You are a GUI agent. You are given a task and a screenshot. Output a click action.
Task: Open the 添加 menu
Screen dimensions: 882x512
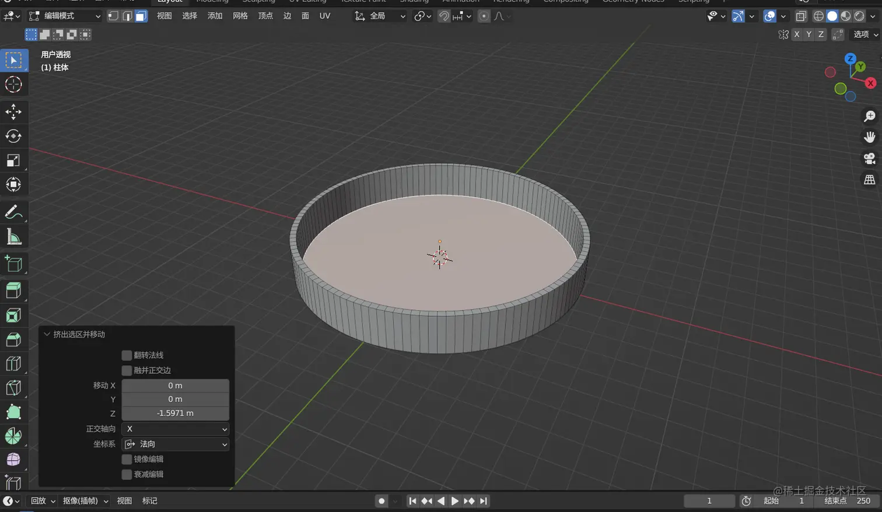point(215,16)
